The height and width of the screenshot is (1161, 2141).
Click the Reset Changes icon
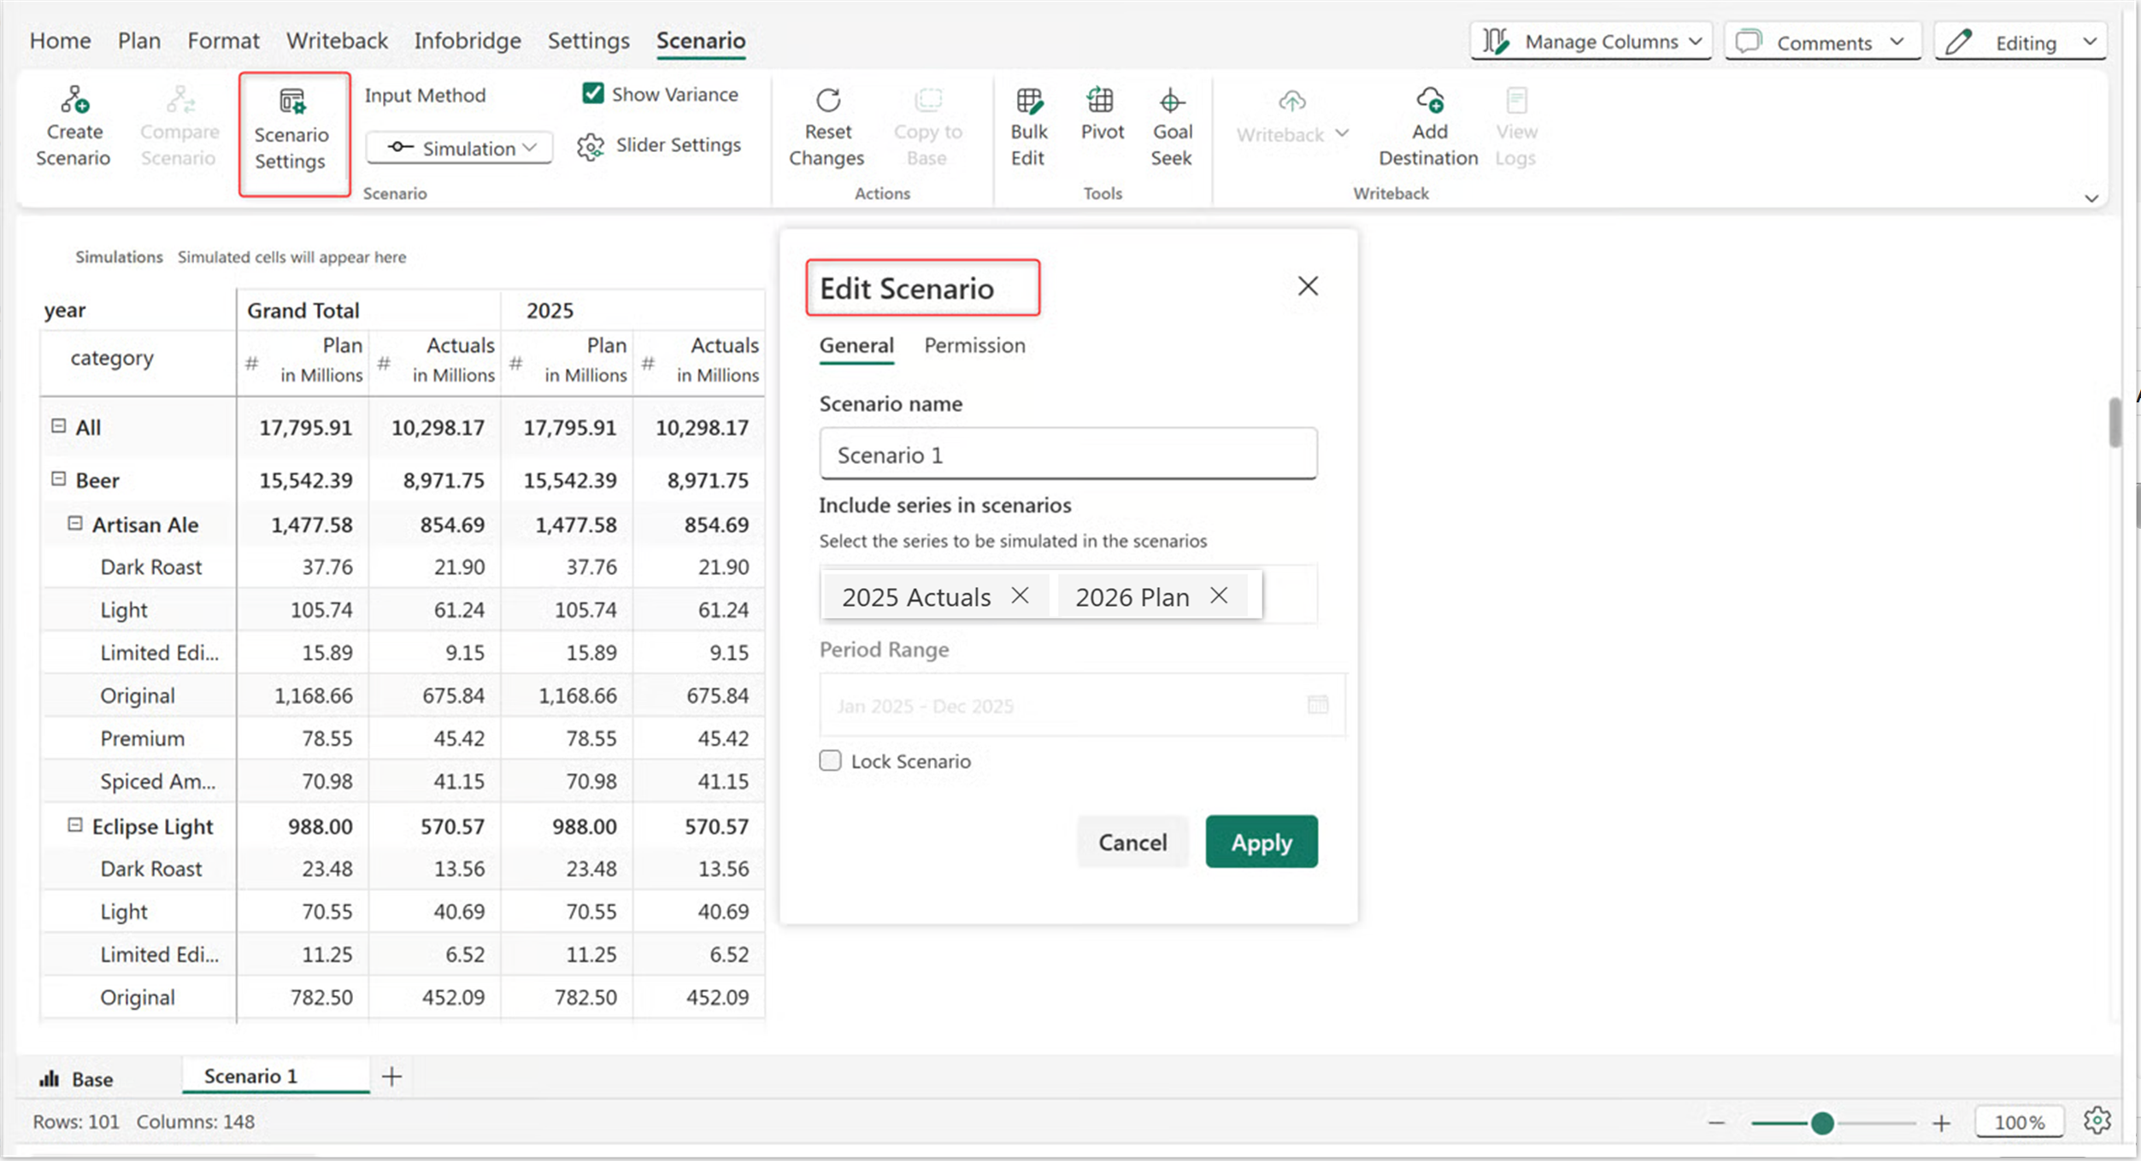click(827, 102)
